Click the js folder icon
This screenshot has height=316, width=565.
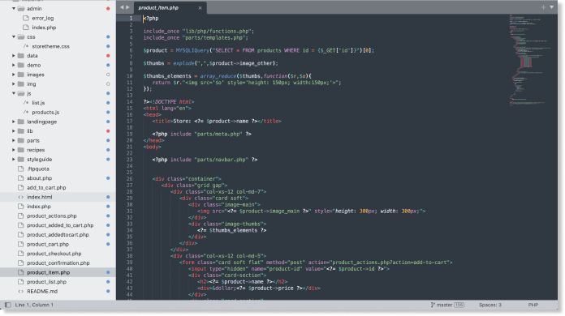pos(21,93)
